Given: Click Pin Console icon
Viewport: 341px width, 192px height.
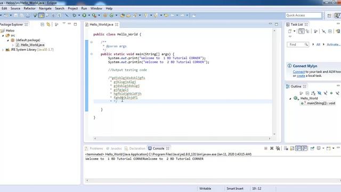Looking at the screenshot, I should pos(312,148).
